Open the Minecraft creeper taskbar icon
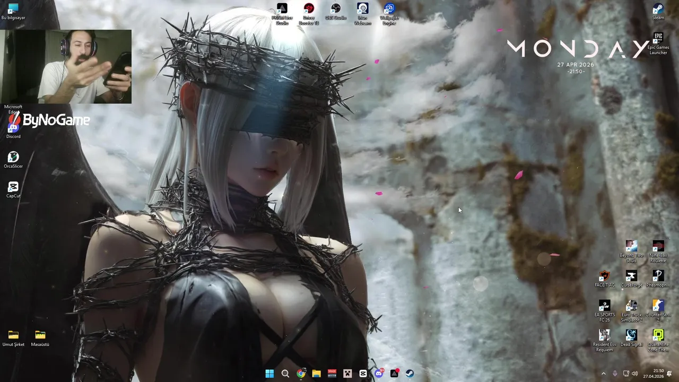The width and height of the screenshot is (679, 382). click(347, 374)
